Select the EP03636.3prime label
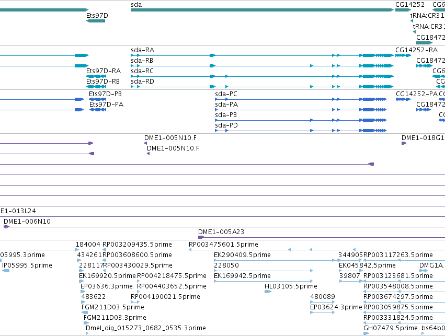 107,286
